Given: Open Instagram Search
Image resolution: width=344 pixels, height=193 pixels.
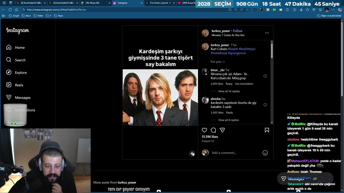Looking at the screenshot, I should click(x=16, y=60).
